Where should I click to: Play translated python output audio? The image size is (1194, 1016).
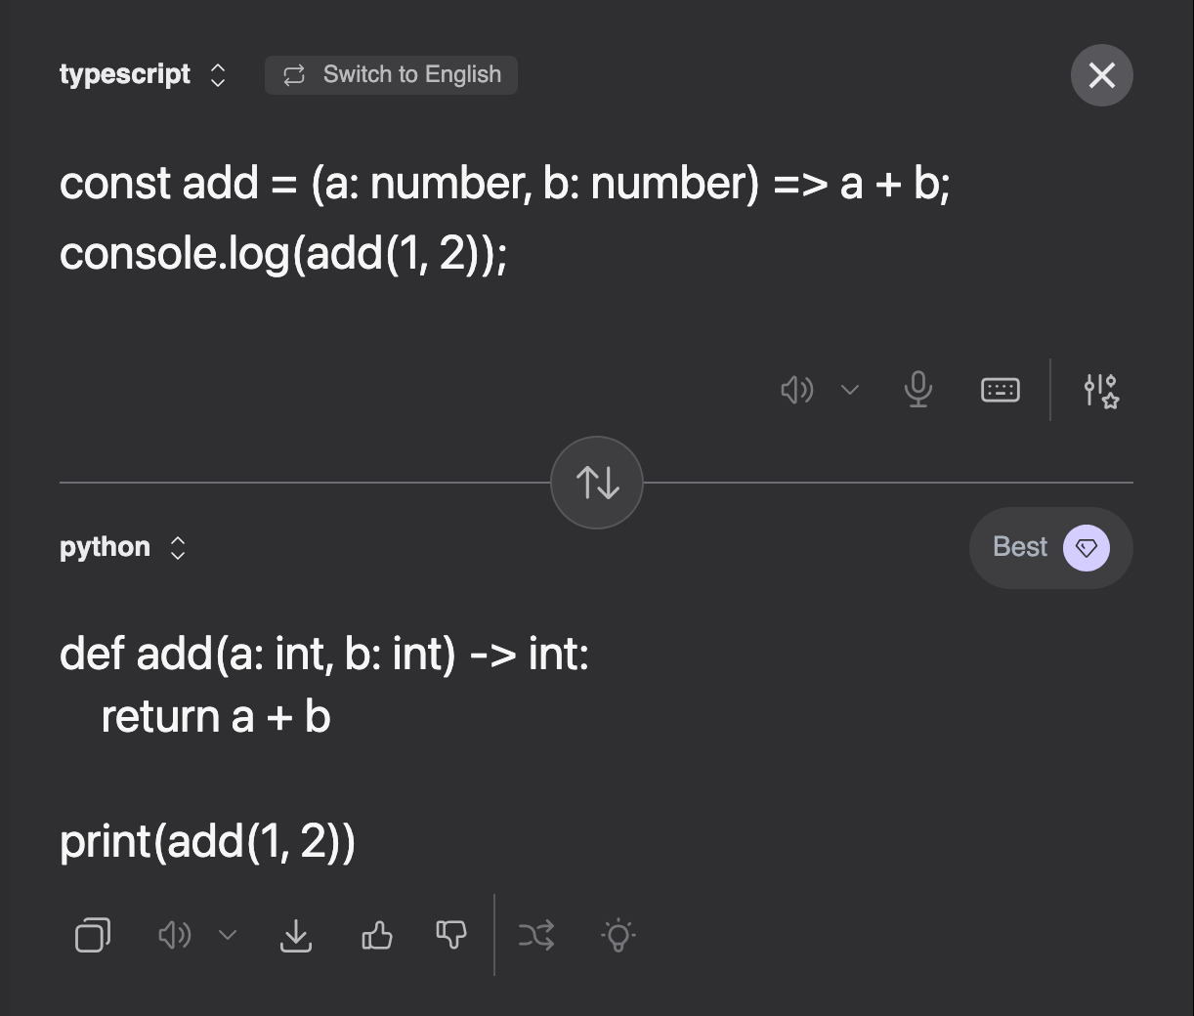tap(174, 935)
